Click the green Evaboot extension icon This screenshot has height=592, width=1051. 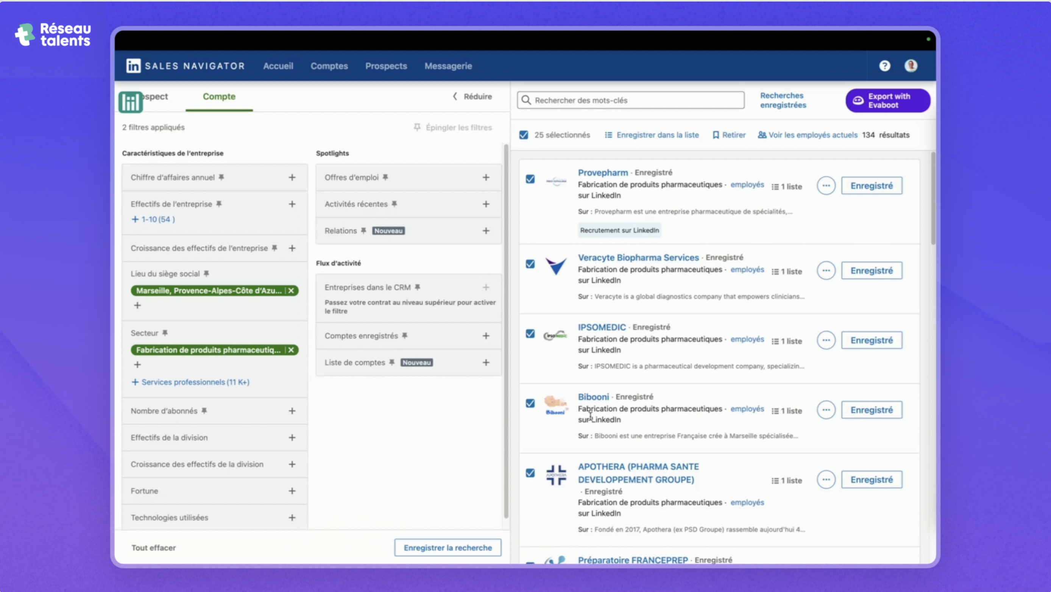(x=131, y=101)
